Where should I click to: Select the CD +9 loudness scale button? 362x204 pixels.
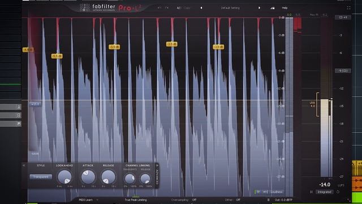[343, 18]
